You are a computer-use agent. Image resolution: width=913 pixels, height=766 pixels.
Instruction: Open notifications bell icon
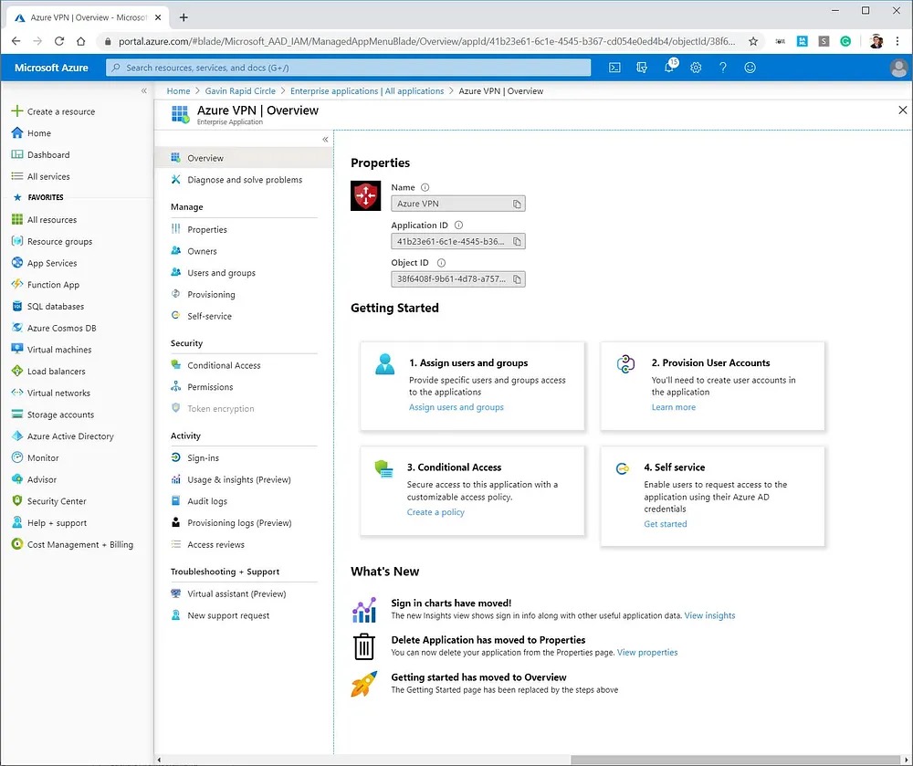tap(669, 67)
